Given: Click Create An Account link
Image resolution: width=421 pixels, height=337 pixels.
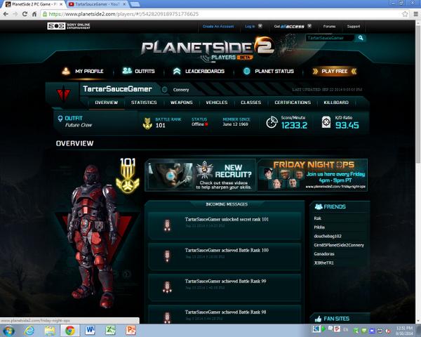Looking at the screenshot, I should click(218, 27).
